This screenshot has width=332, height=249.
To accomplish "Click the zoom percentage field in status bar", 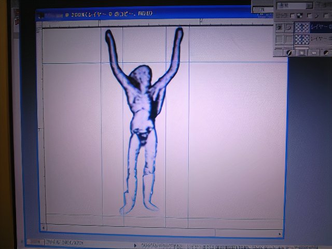I will pos(35,242).
